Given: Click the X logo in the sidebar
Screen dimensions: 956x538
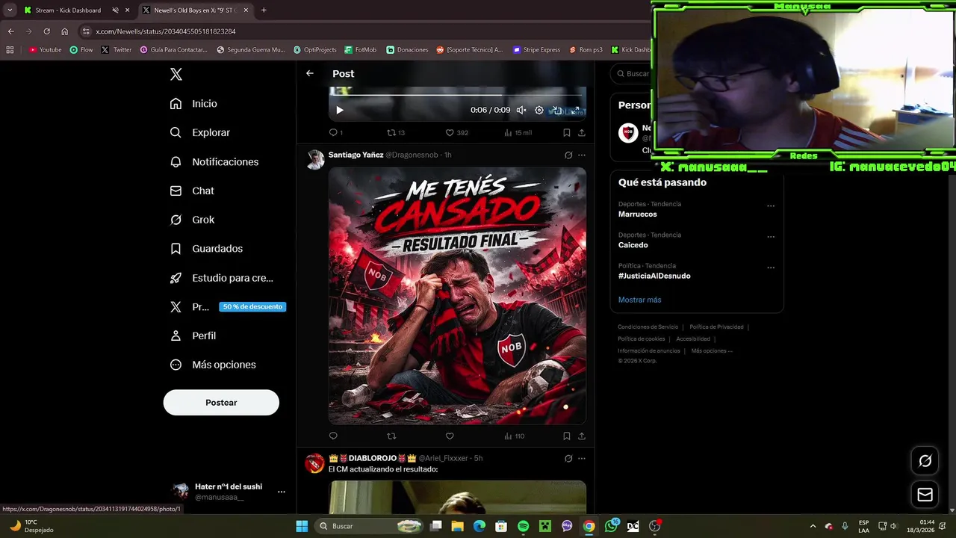Looking at the screenshot, I should click(x=176, y=74).
